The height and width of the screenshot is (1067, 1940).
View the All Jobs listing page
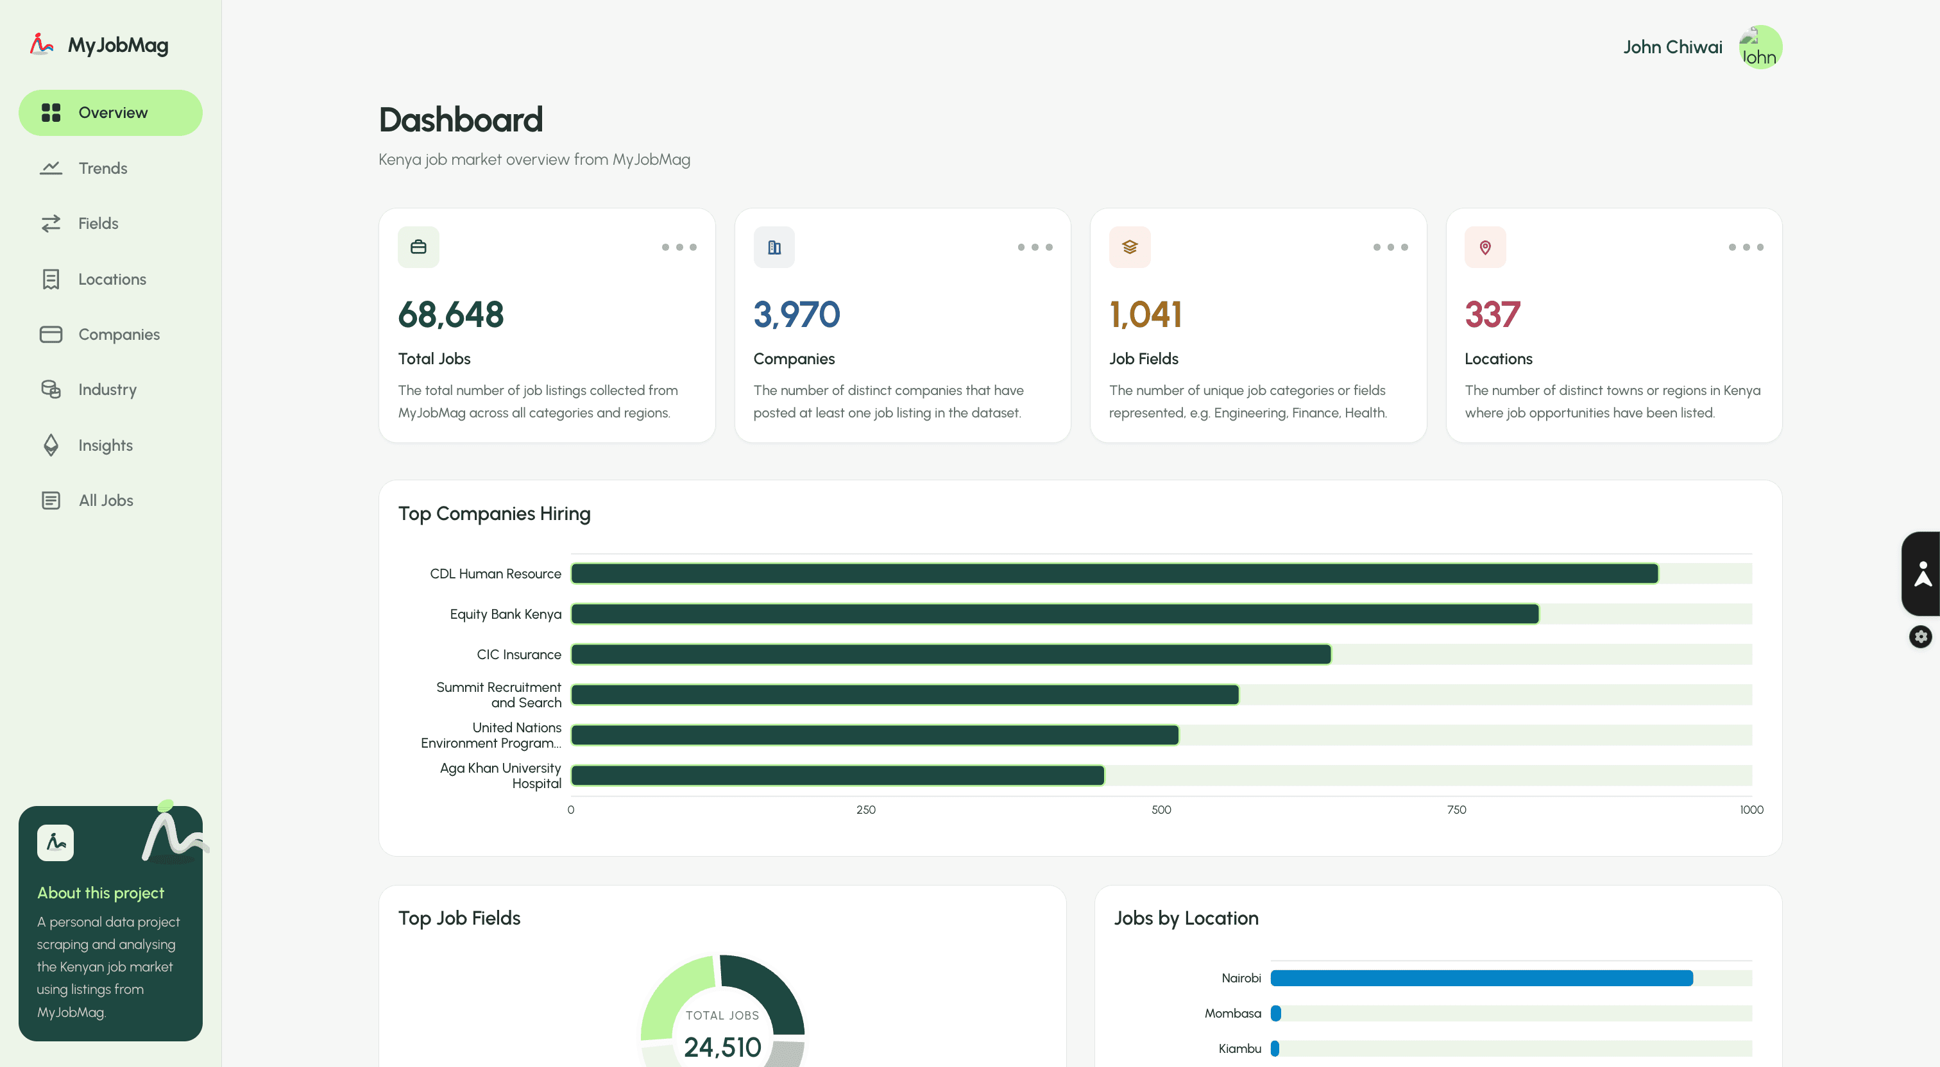pyautogui.click(x=111, y=501)
